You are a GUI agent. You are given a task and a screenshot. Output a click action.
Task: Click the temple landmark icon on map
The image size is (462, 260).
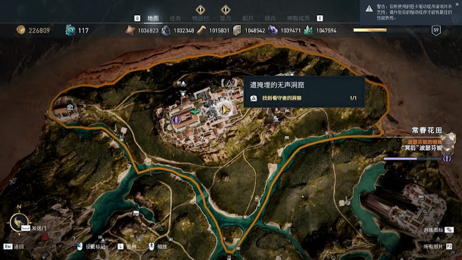tap(70, 107)
